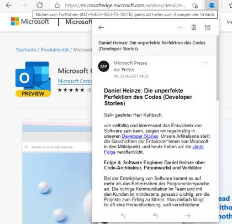The height and width of the screenshot is (224, 232).
Task: Open the vierte Folge link
Action: pyautogui.click(x=154, y=149)
